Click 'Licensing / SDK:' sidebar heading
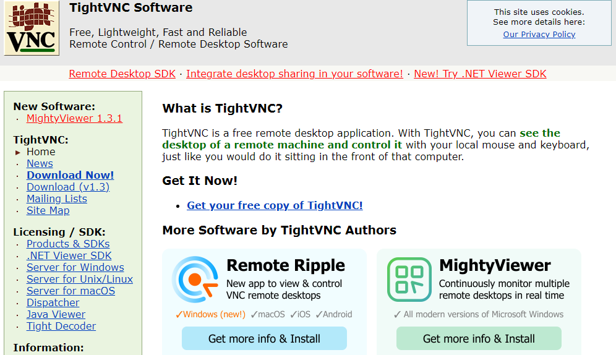616x355 pixels. [59, 232]
